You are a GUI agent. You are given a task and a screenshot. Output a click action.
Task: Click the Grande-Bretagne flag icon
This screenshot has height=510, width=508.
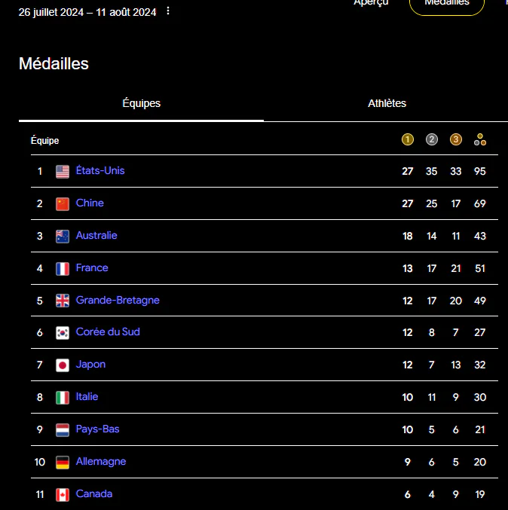tap(63, 301)
